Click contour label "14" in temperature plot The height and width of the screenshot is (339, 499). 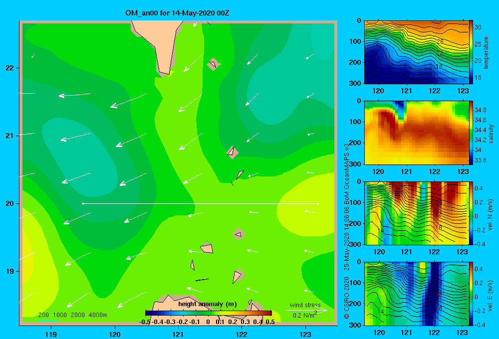coord(380,69)
